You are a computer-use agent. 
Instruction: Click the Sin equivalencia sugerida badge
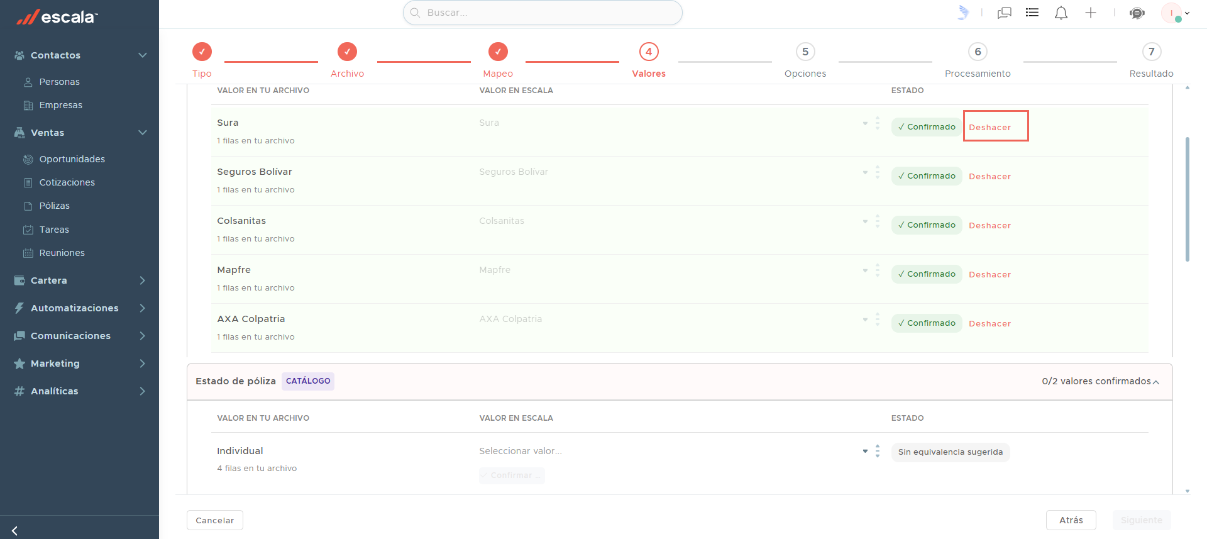coord(951,452)
